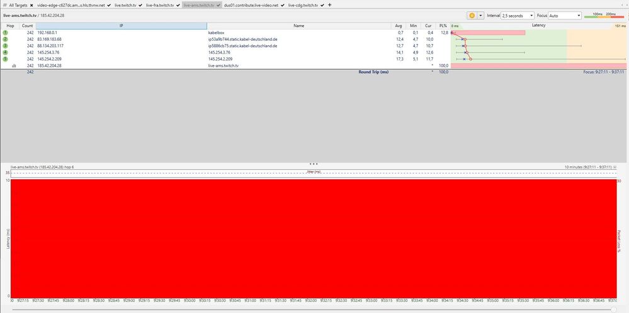Switch to the live.twitch.tv tab
This screenshot has height=313, width=629.
tap(125, 5)
